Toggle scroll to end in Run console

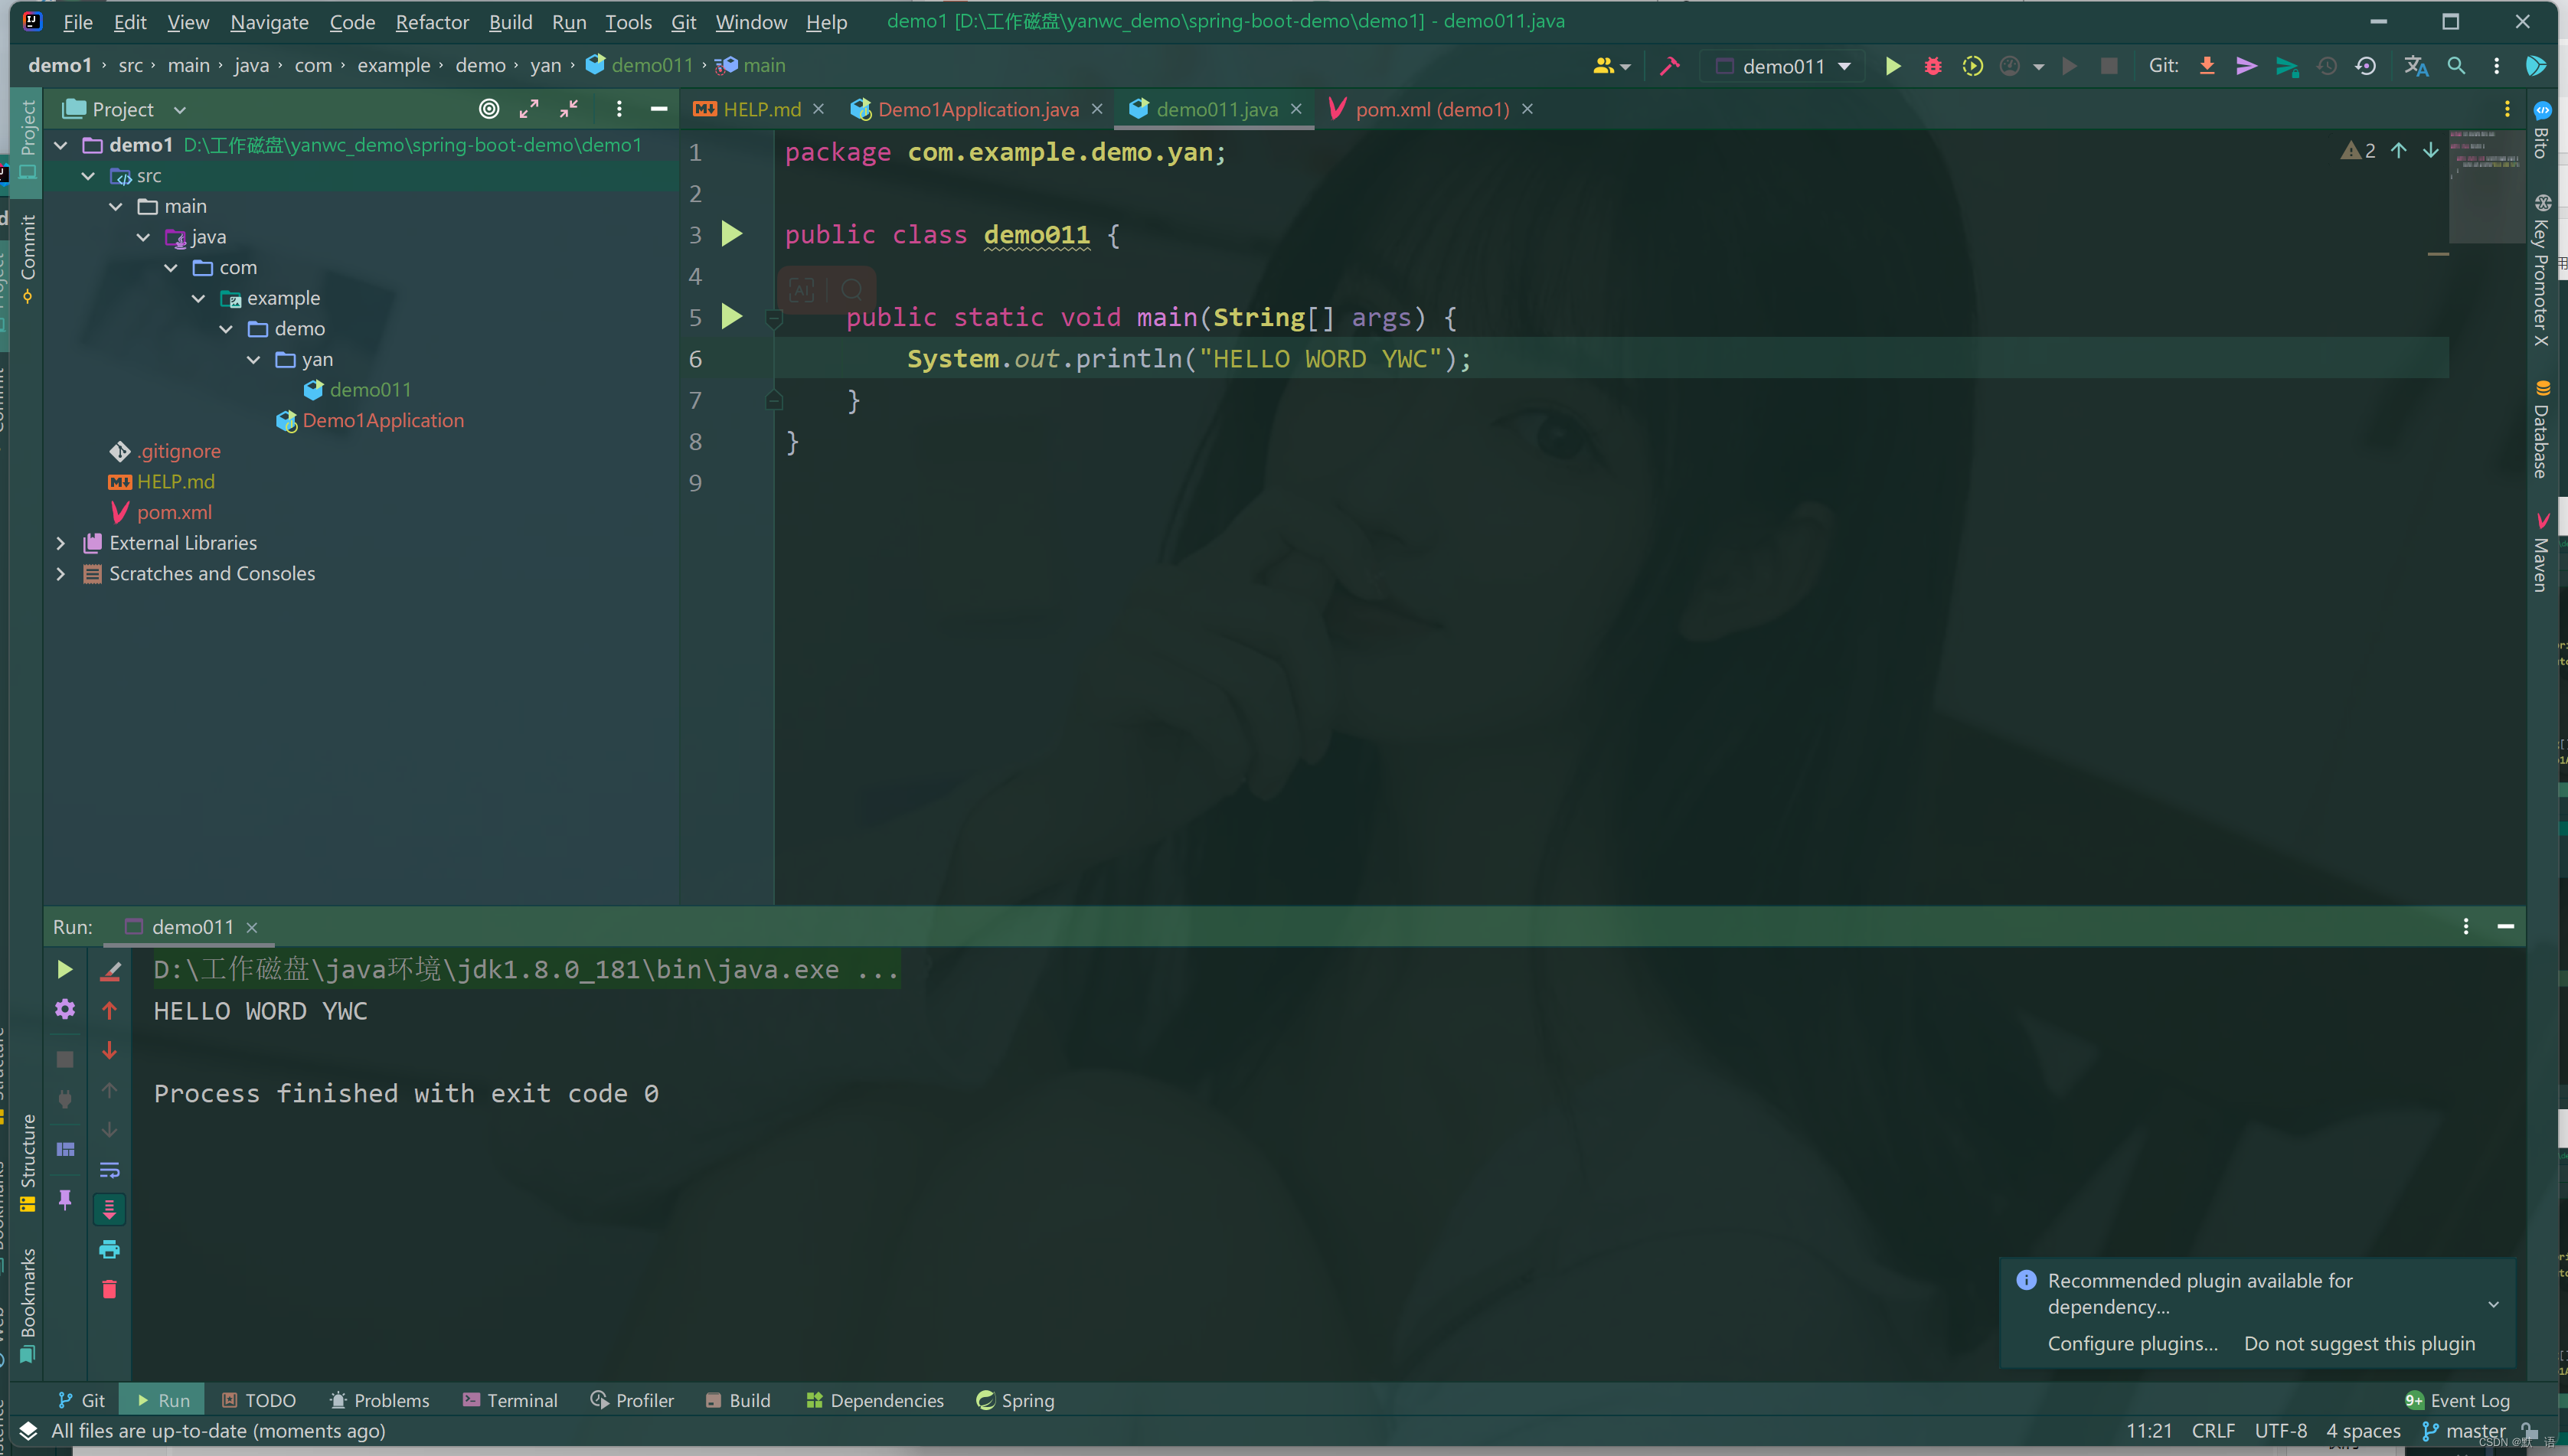point(109,1209)
